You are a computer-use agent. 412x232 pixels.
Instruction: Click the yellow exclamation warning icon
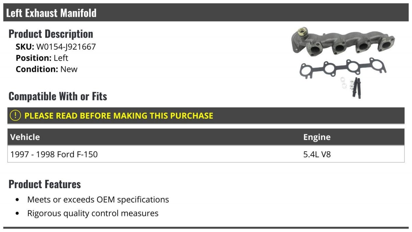(15, 115)
